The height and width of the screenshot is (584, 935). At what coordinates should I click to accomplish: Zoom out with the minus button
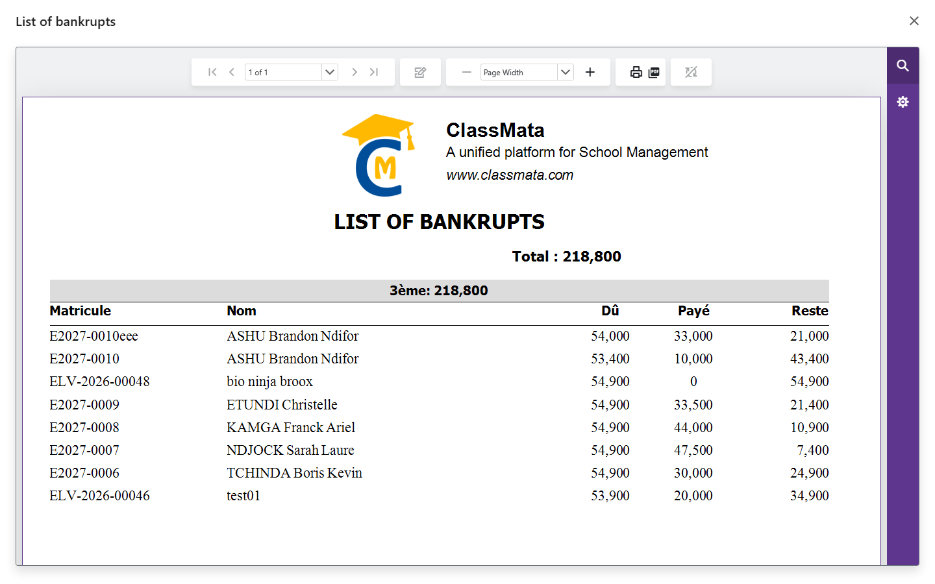[466, 72]
